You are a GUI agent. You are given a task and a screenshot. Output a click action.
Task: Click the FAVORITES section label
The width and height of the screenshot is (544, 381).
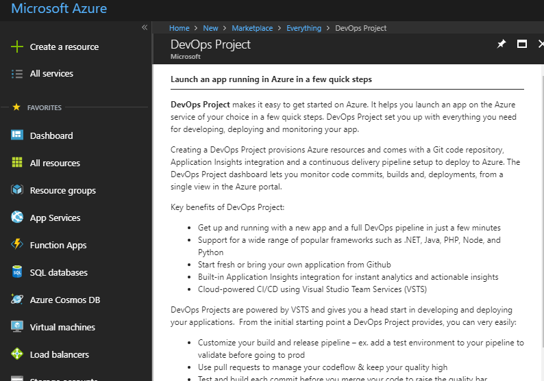45,107
